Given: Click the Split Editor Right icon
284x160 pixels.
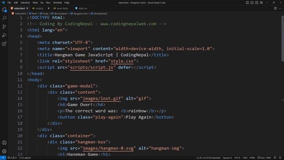Looking at the screenshot, I should pyautogui.click(x=275, y=8).
